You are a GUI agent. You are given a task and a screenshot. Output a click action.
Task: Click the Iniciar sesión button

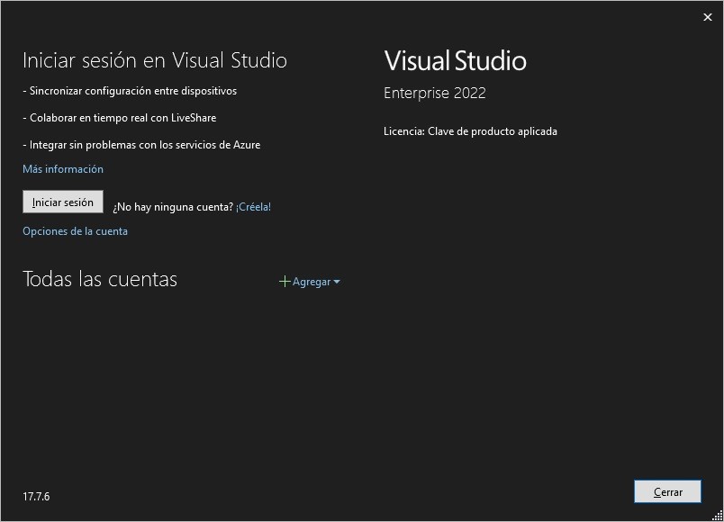63,202
